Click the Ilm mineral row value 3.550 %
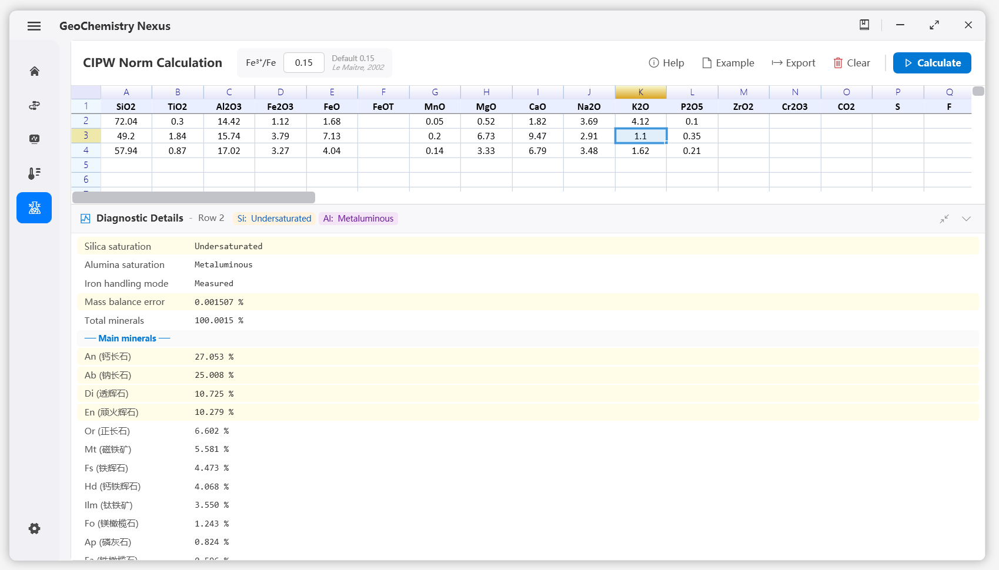The height and width of the screenshot is (570, 999). (212, 505)
